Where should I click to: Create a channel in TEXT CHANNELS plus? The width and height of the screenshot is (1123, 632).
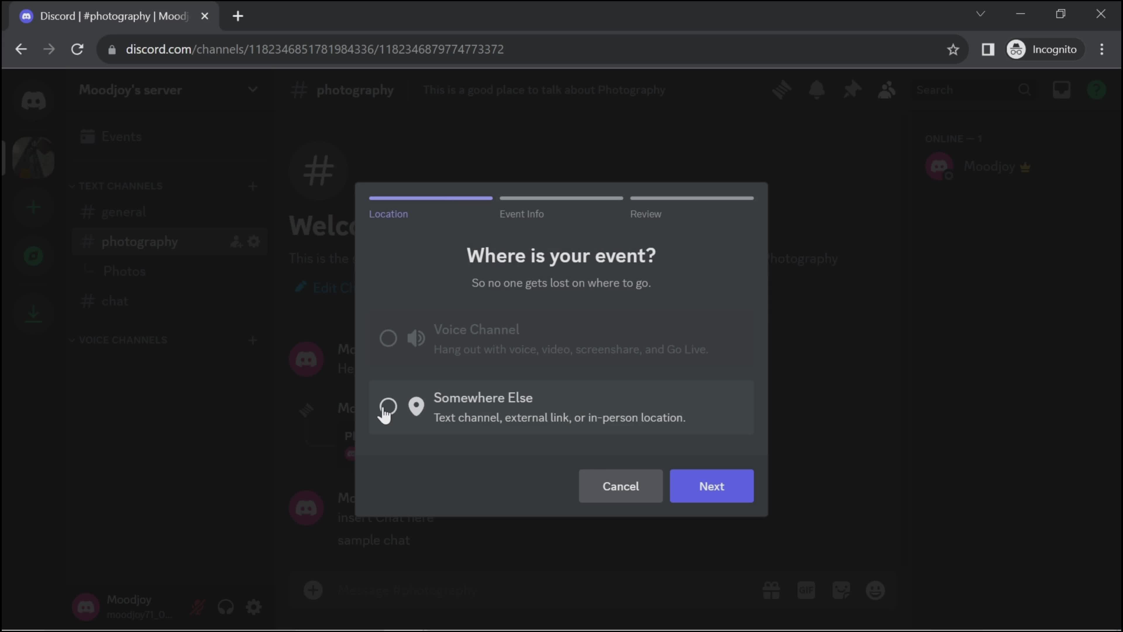click(x=253, y=186)
